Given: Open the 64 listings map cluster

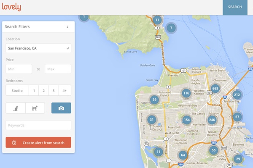Looking at the screenshot, I should click(183, 155).
